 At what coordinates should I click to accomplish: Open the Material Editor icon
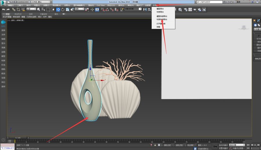[180, 10]
